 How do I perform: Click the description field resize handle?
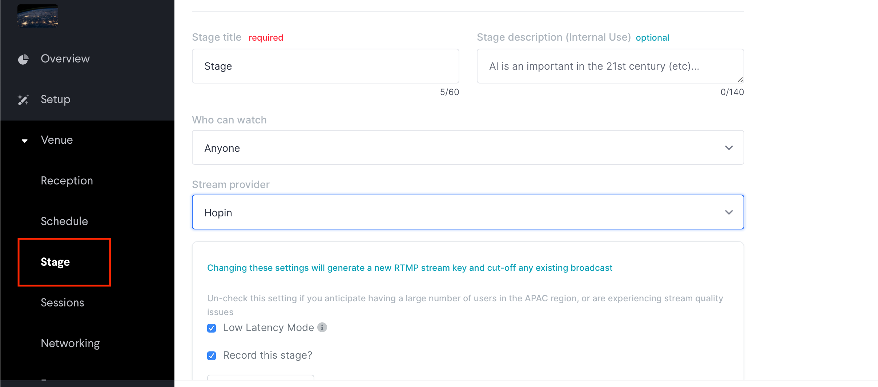(740, 80)
